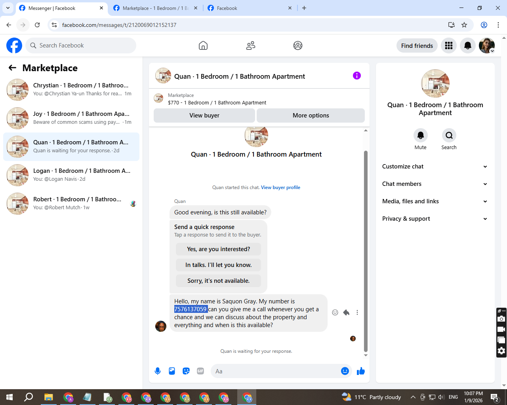Viewport: 507px width, 405px height.
Task: Click the chat vertical scrollbar
Action: pyautogui.click(x=366, y=251)
